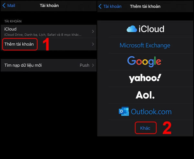Image resolution: width=194 pixels, height=159 pixels.
Task: Tap the Khác option
Action: [x=145, y=128]
